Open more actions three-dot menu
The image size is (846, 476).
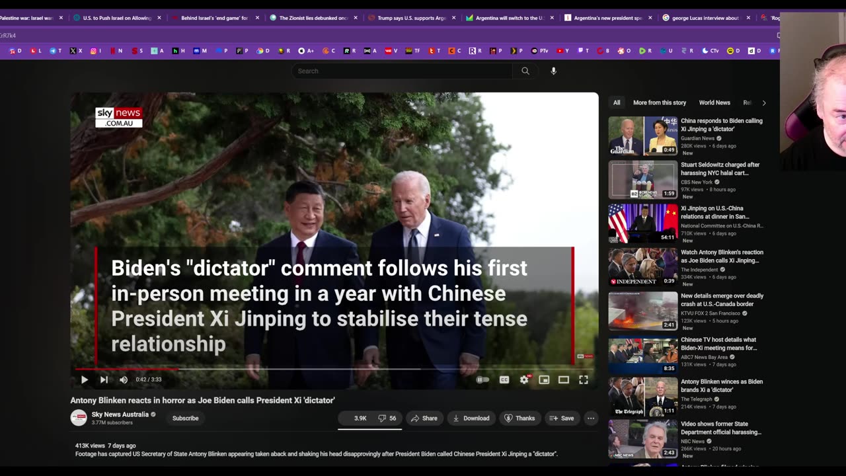click(591, 418)
